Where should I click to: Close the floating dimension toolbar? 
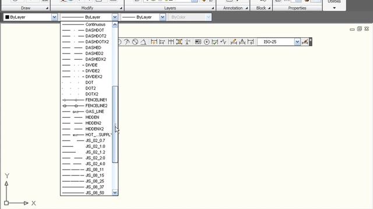[311, 39]
